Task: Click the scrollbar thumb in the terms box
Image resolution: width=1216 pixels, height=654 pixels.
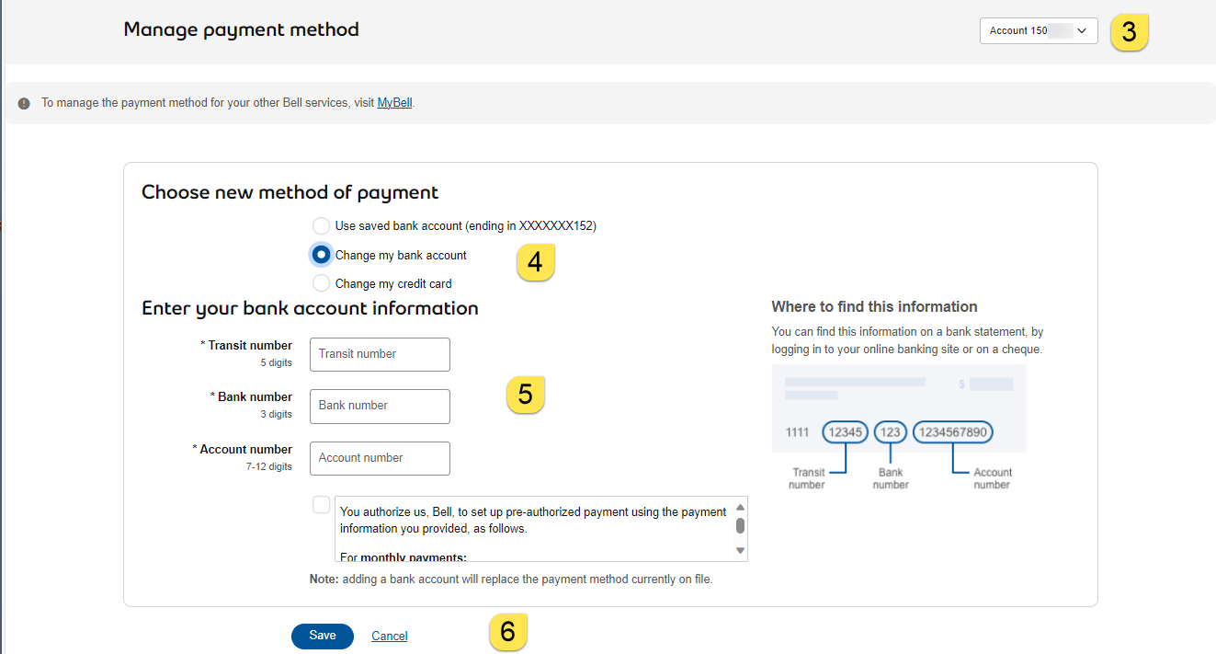Action: [x=740, y=526]
